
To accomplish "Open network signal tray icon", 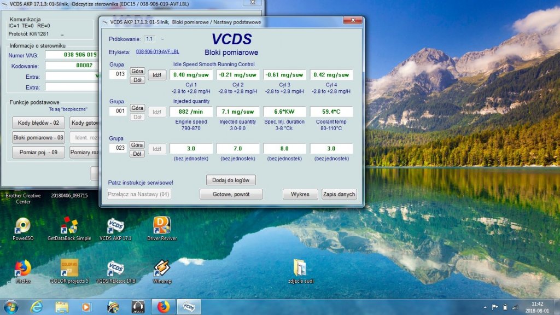I will 515,307.
